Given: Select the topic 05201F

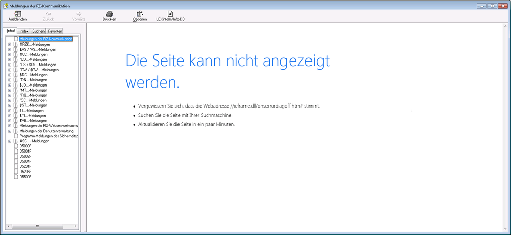Looking at the screenshot, I should (26, 166).
